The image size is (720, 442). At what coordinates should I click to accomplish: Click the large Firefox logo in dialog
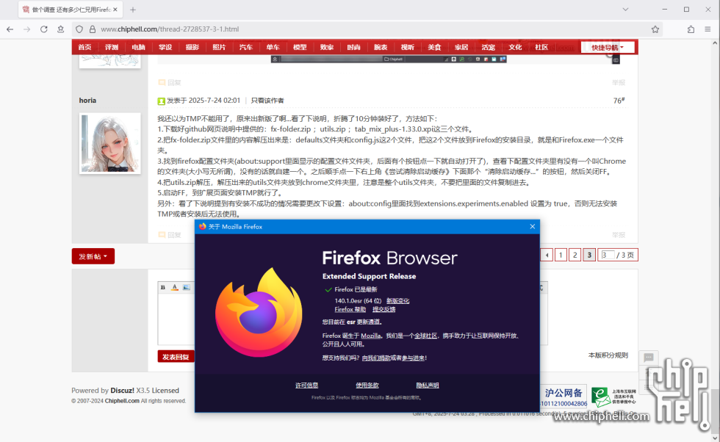tap(259, 312)
